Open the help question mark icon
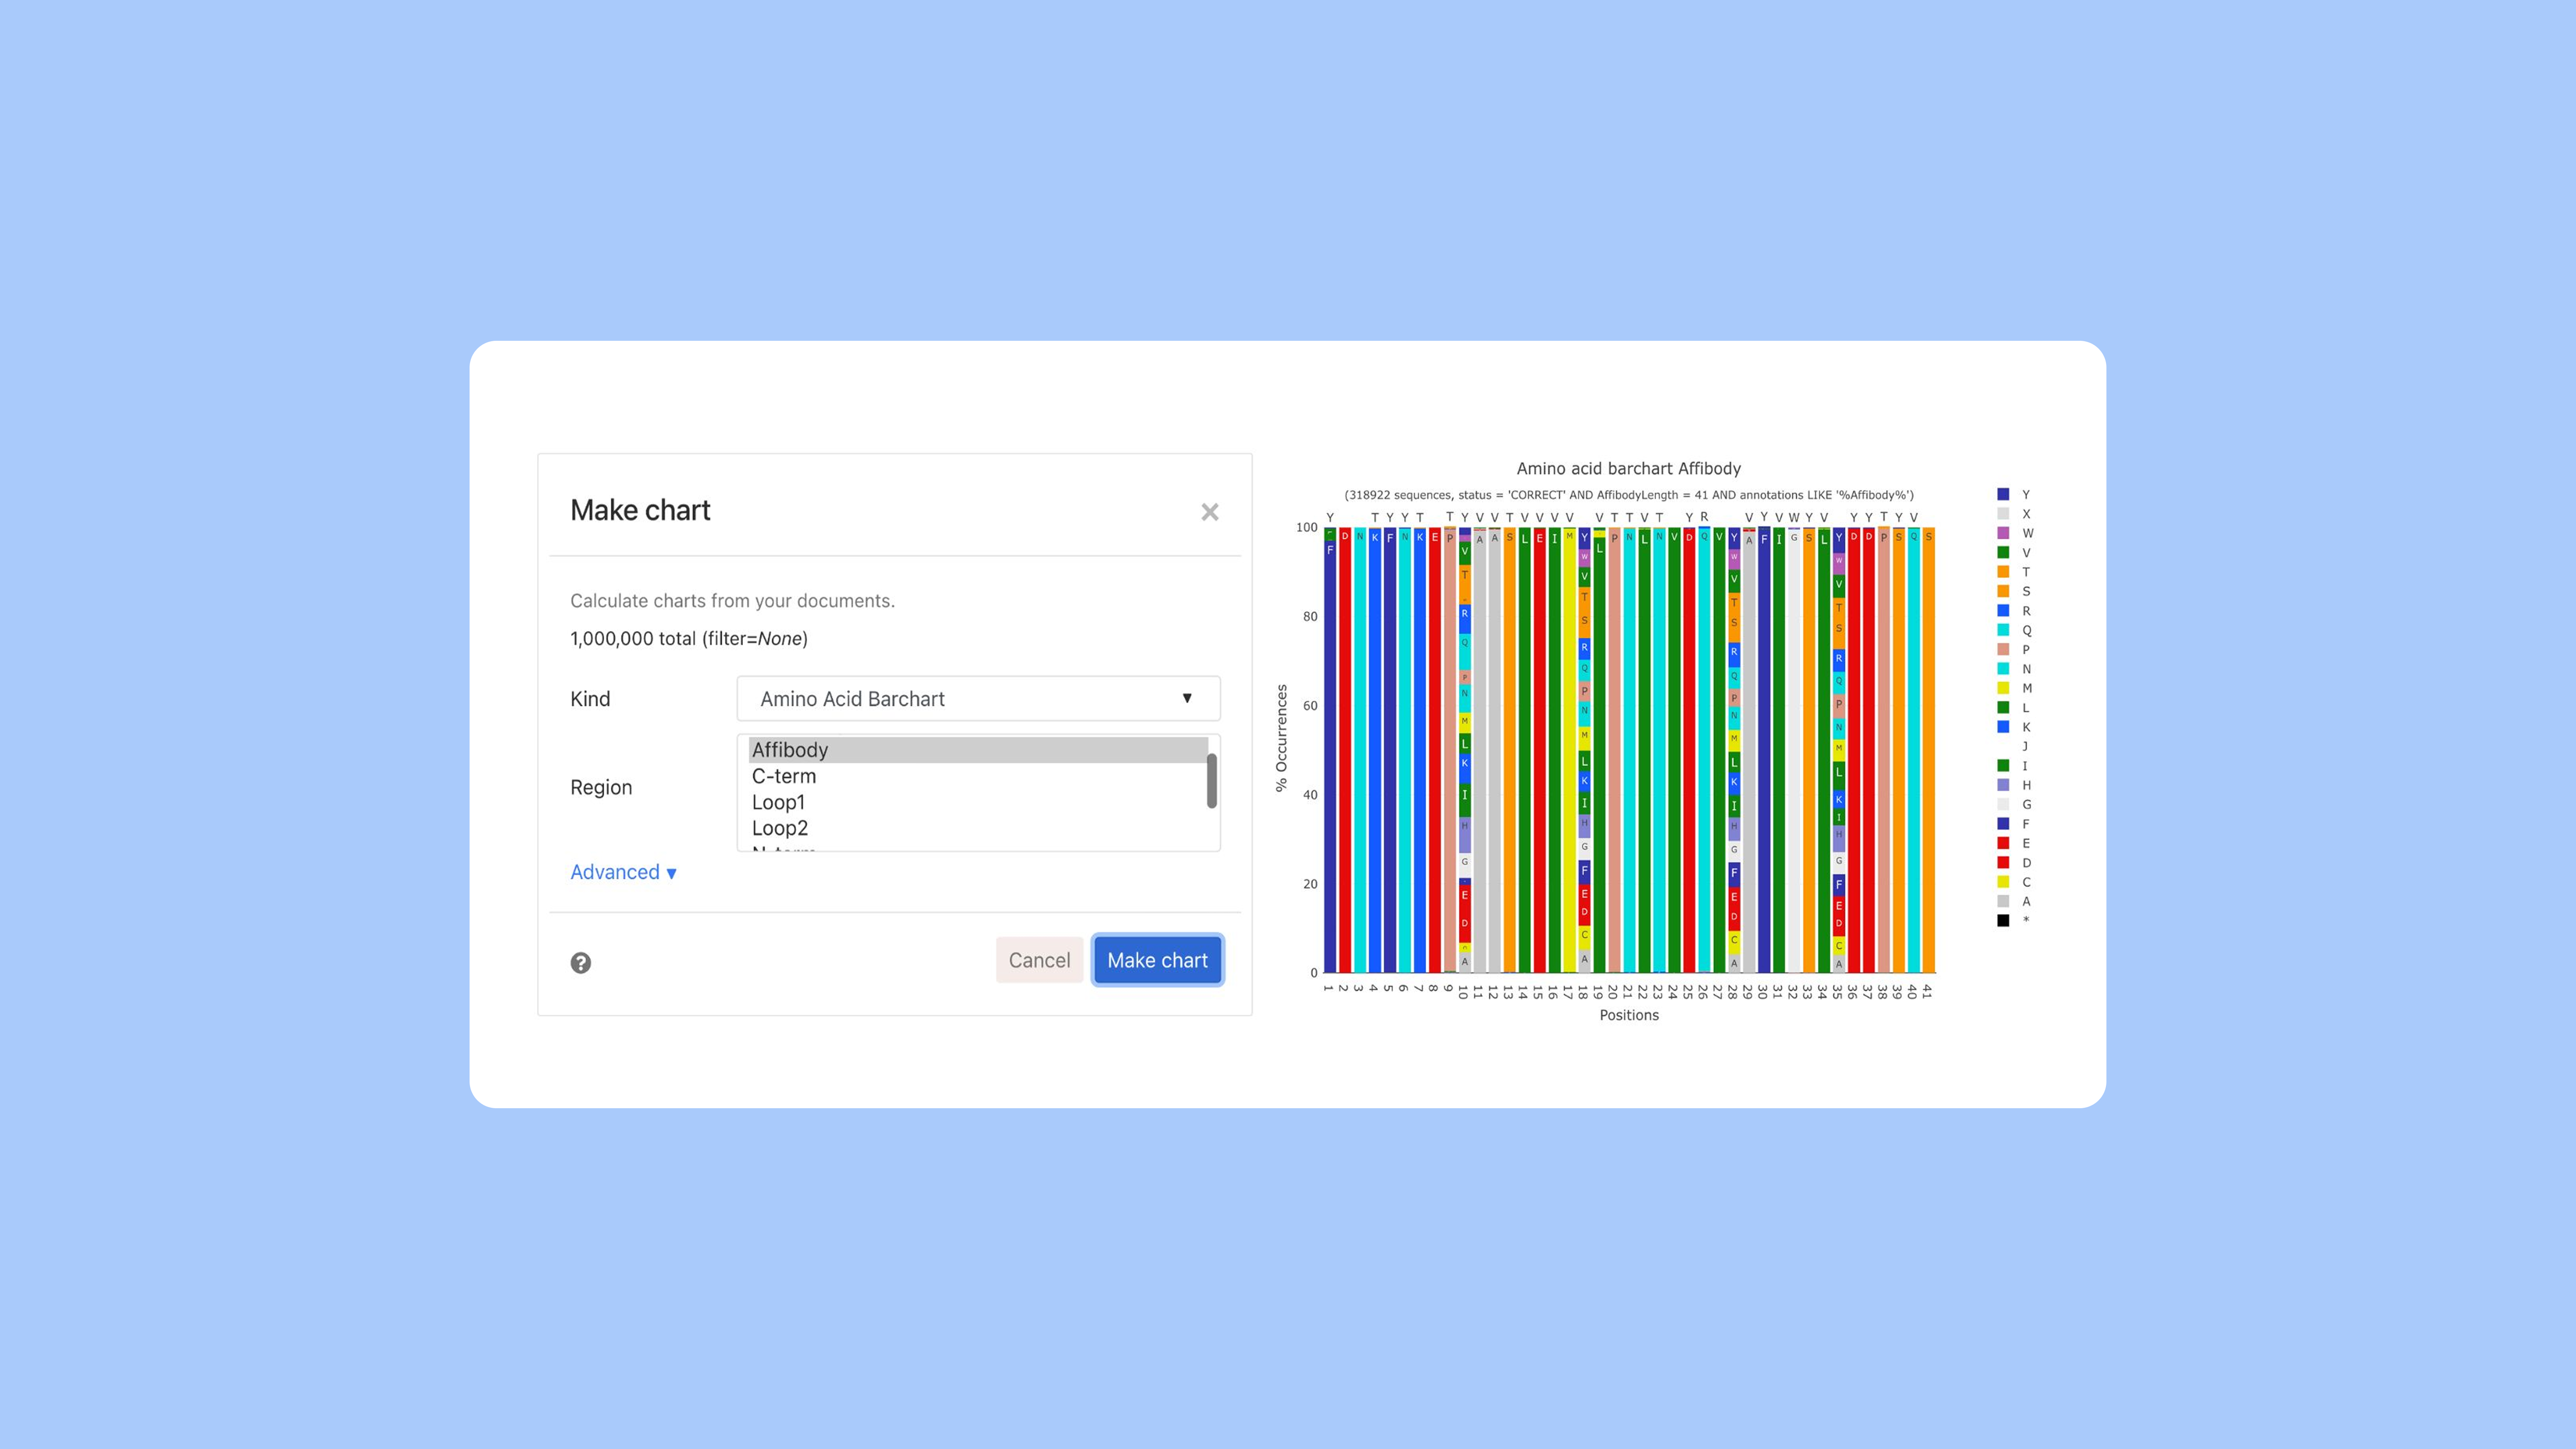The width and height of the screenshot is (2576, 1449). point(580,963)
